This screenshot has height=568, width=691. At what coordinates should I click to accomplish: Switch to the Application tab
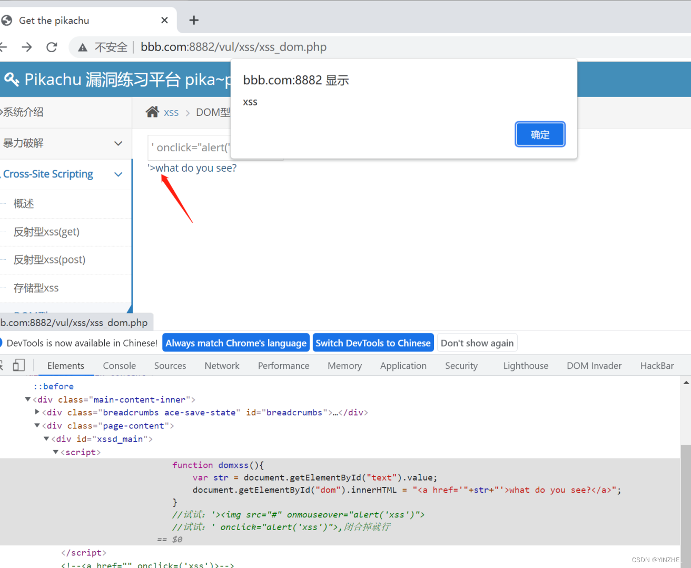(403, 366)
